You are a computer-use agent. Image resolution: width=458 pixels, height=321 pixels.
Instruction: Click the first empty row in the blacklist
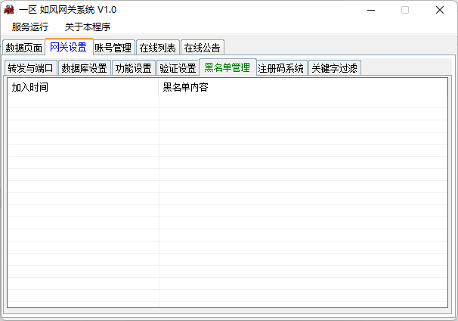(x=227, y=102)
